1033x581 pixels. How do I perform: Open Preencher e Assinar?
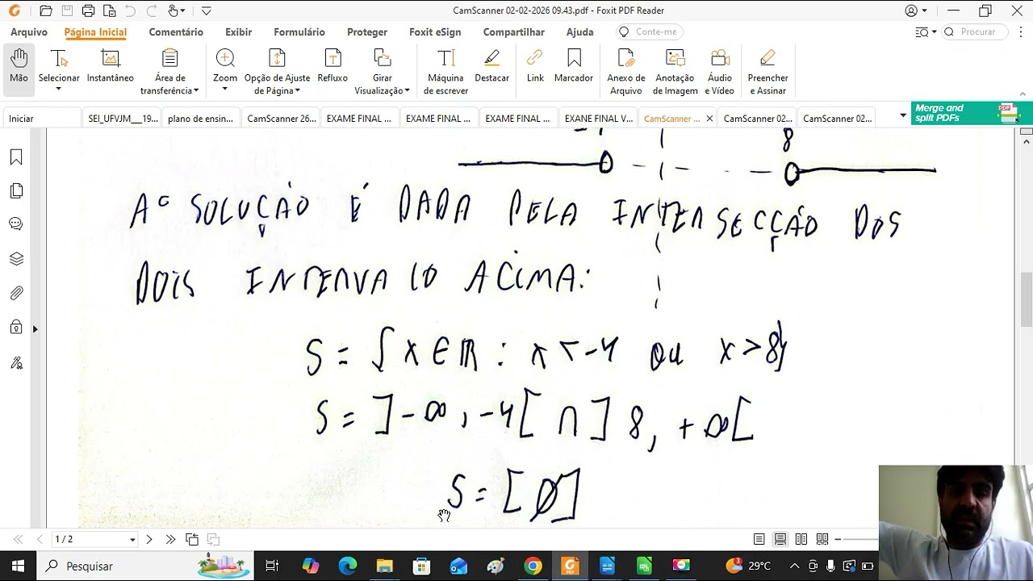[x=767, y=72]
